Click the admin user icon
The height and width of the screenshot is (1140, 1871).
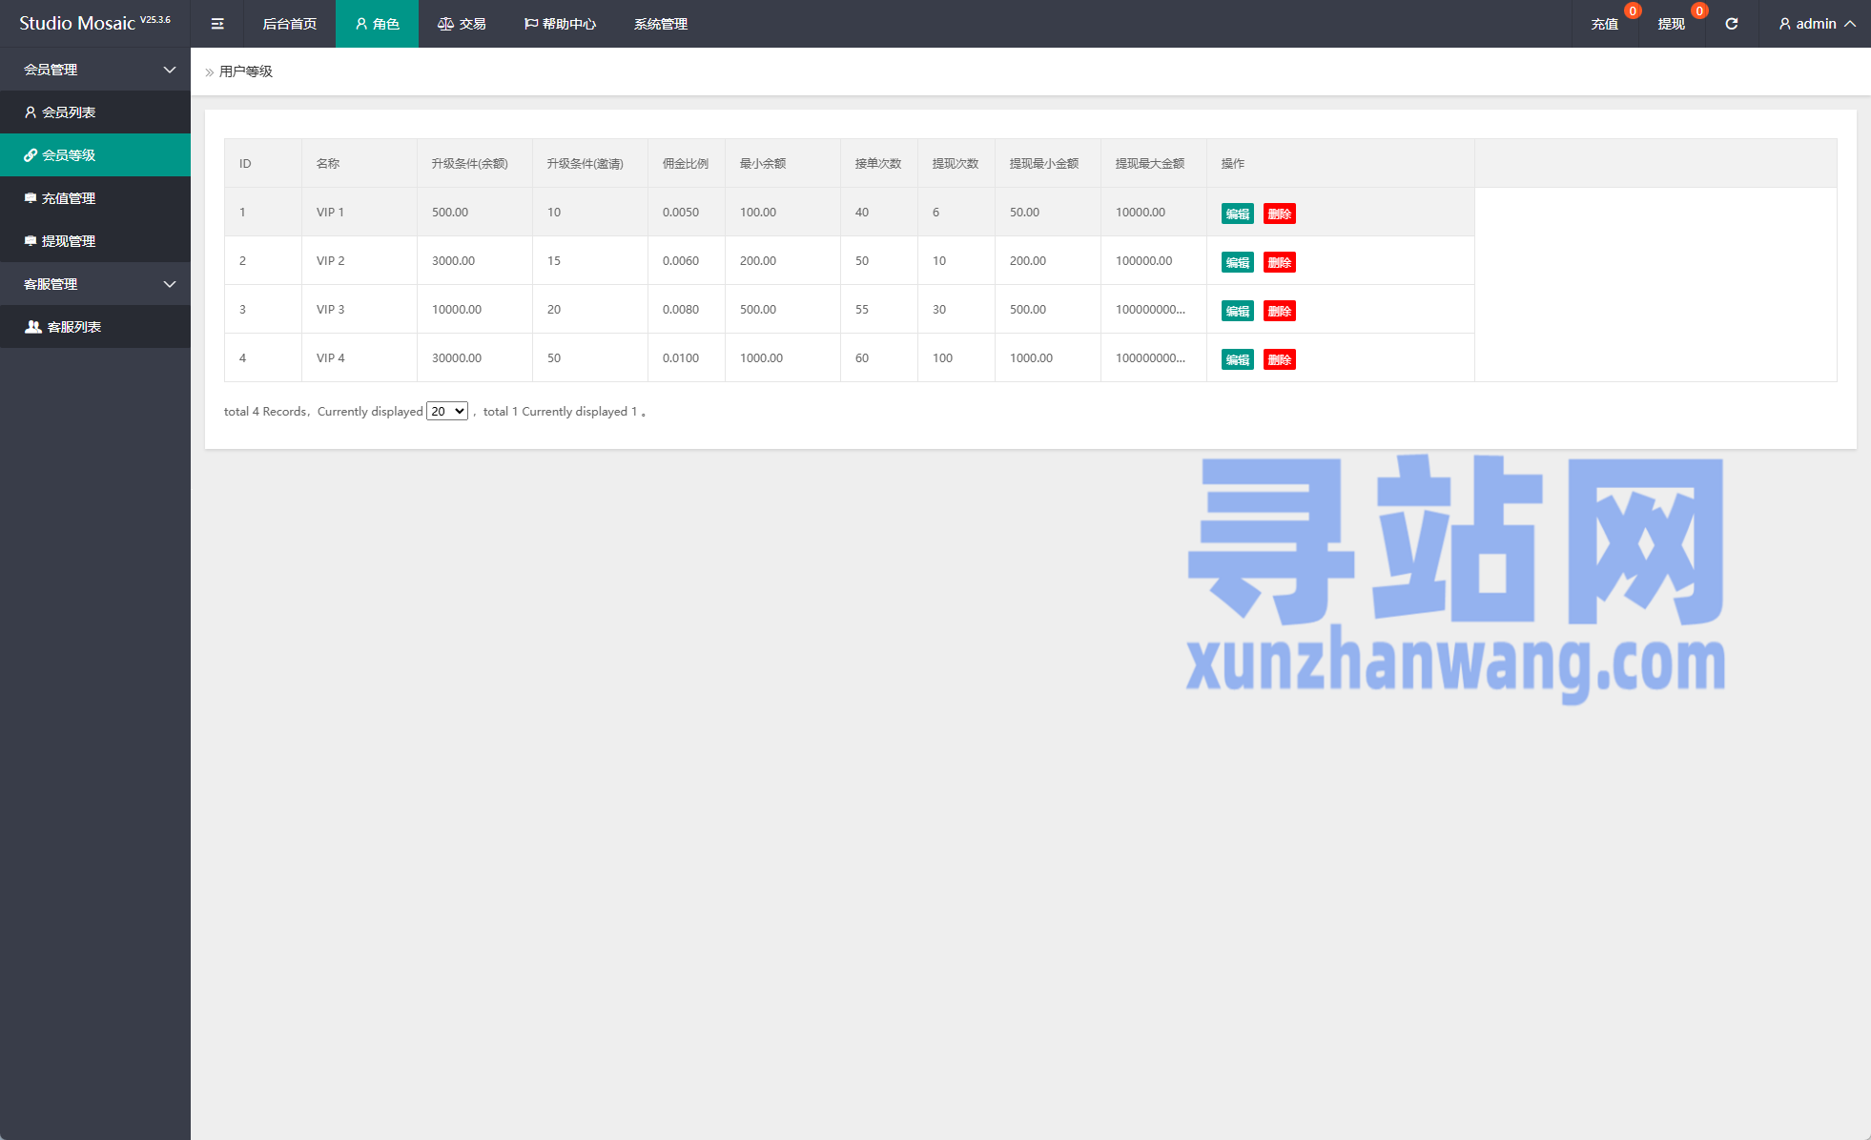(1784, 24)
